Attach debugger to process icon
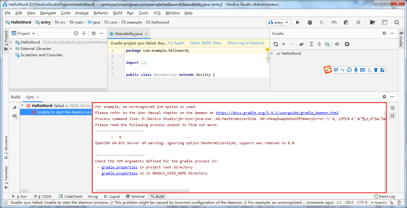The image size is (407, 208). click(x=346, y=22)
